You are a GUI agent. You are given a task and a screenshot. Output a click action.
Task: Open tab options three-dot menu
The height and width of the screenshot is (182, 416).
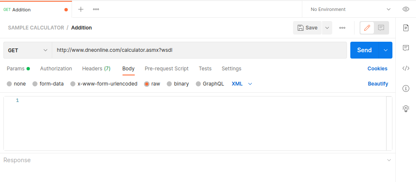coord(96,9)
